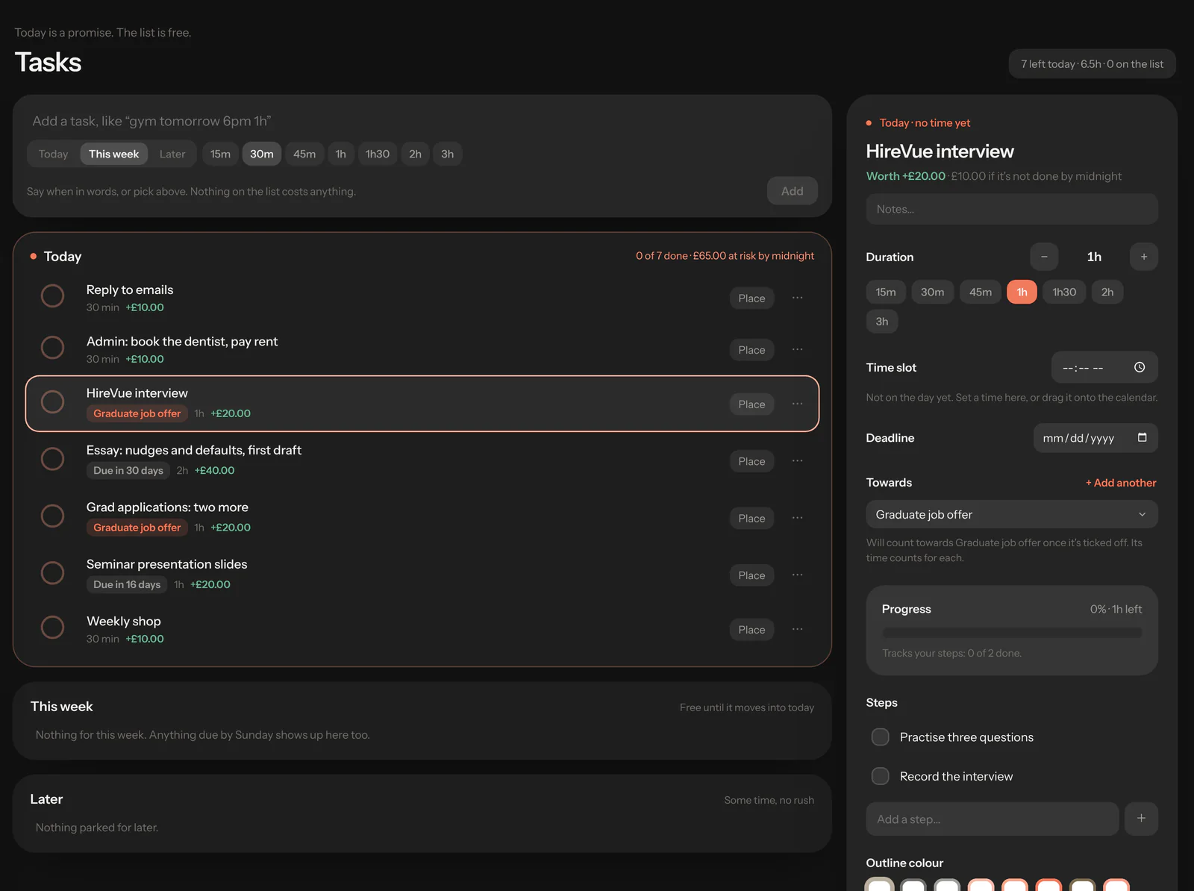The image size is (1194, 891).
Task: Select the Today scheduling tab
Action: coord(53,154)
